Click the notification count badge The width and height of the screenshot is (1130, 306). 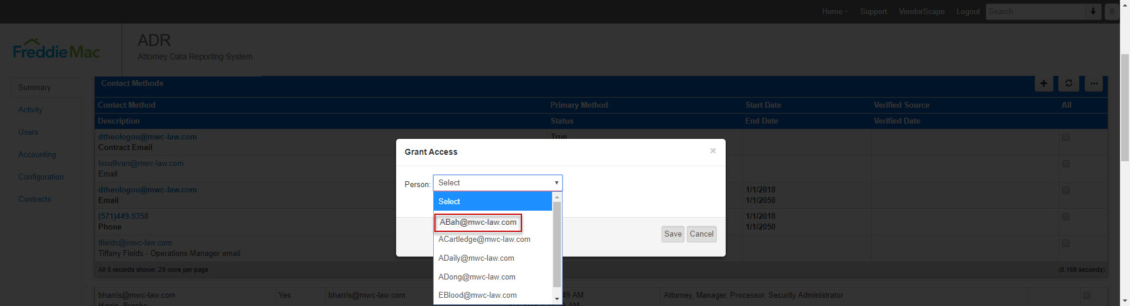click(x=1112, y=11)
